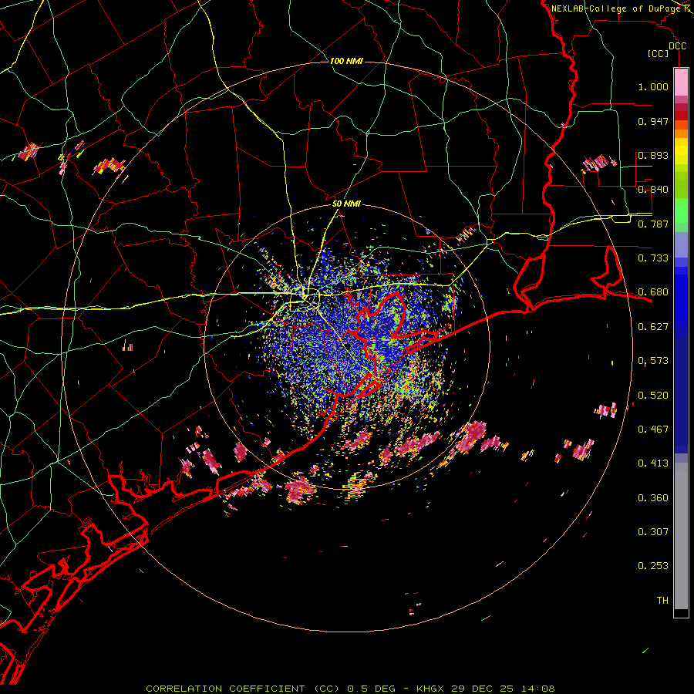The height and width of the screenshot is (694, 694).
Task: Select the 0.680 color scale value
Action: pos(653,292)
